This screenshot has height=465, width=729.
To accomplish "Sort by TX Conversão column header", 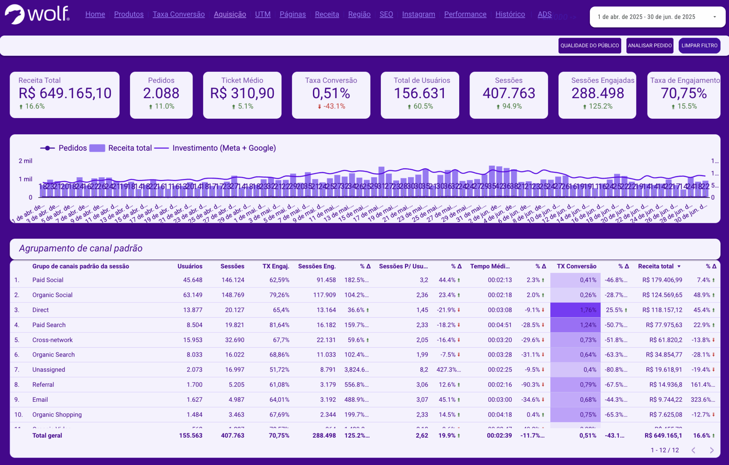I will click(576, 266).
